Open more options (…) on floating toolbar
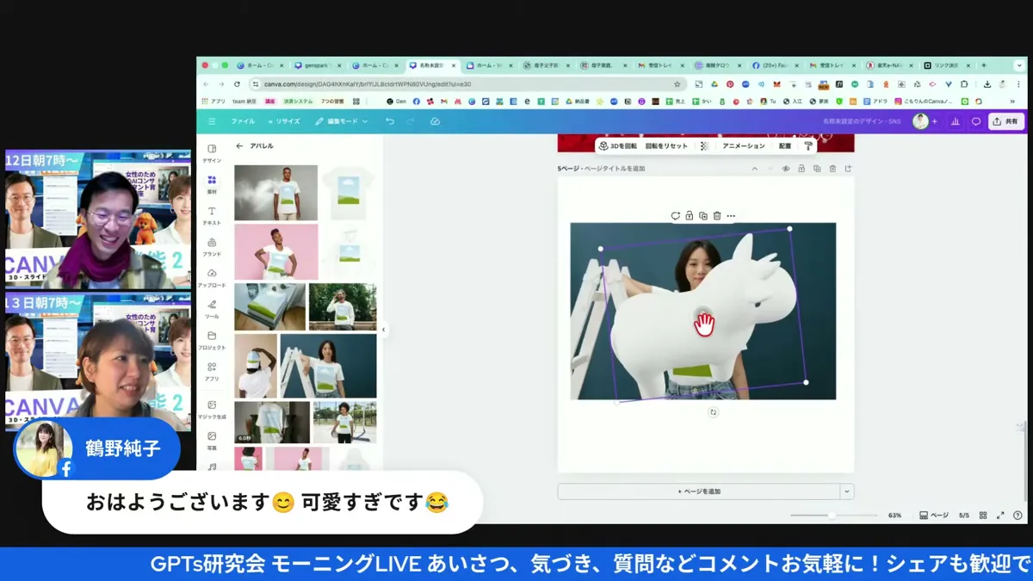The image size is (1033, 581). (731, 216)
